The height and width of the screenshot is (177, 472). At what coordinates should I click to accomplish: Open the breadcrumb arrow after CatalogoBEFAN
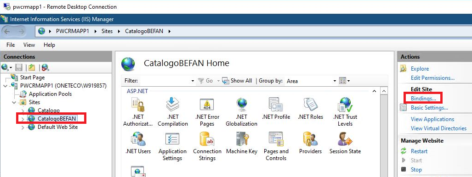(x=169, y=31)
